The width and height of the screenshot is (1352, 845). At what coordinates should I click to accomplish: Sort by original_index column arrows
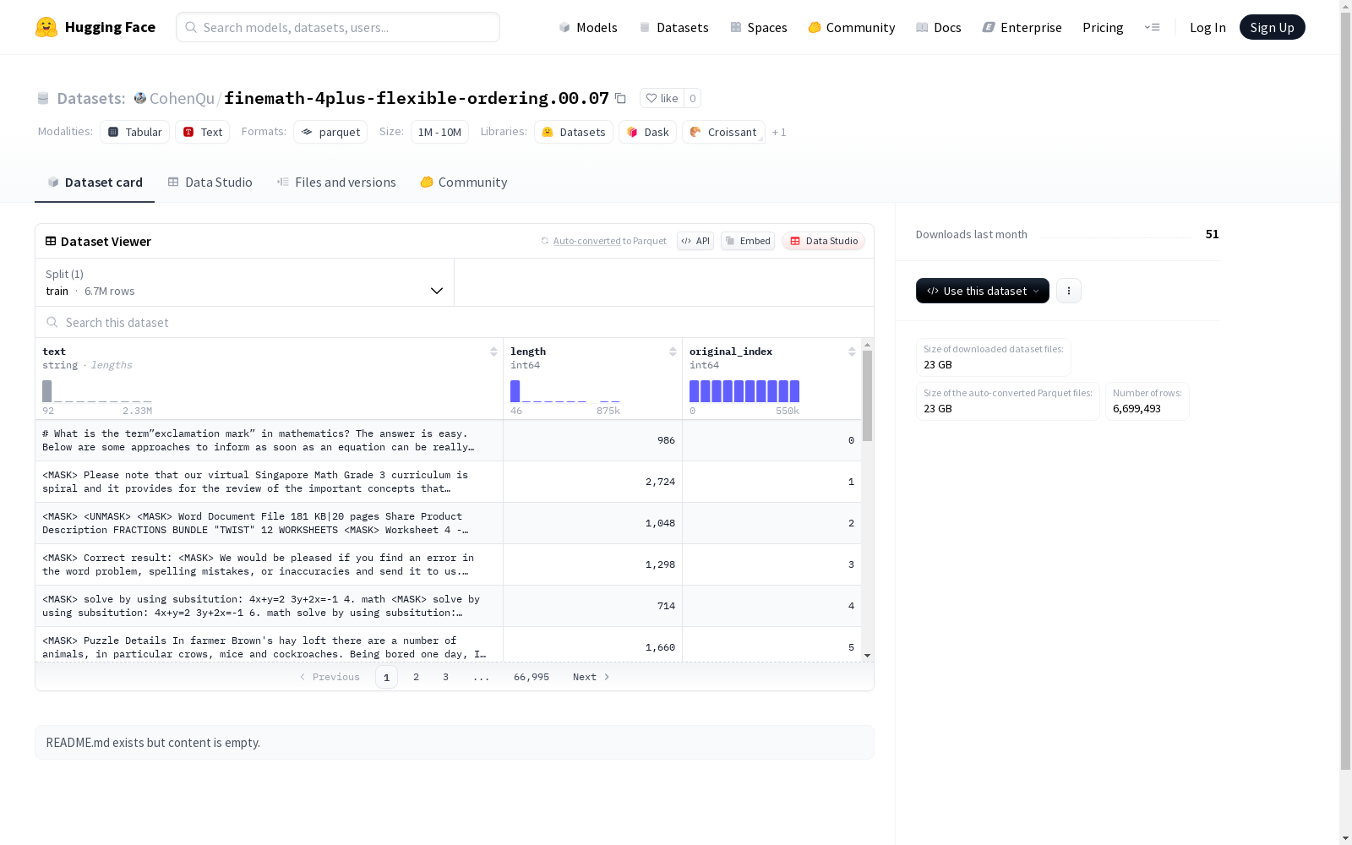(852, 352)
